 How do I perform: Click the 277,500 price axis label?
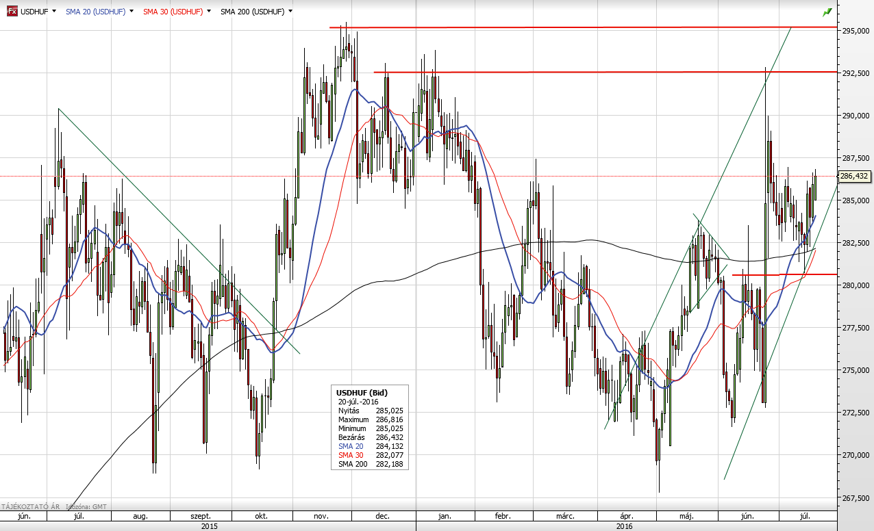(x=855, y=328)
